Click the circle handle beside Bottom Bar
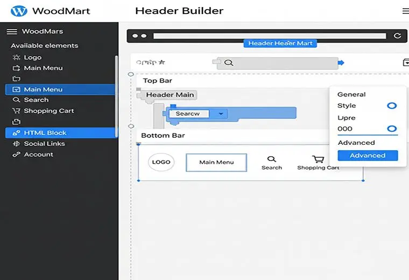The image size is (409, 280). click(x=131, y=127)
